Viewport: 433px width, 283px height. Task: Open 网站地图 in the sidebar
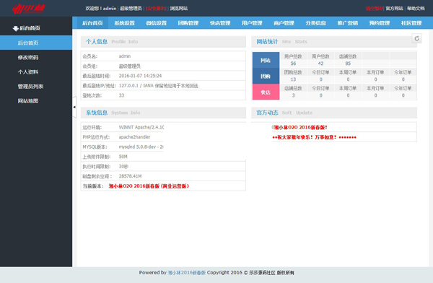point(28,101)
